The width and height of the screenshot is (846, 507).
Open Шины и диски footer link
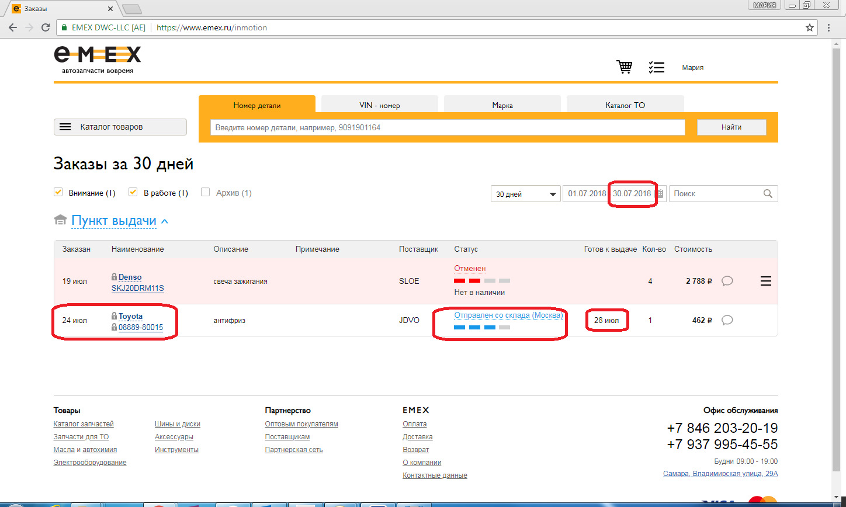pos(178,424)
